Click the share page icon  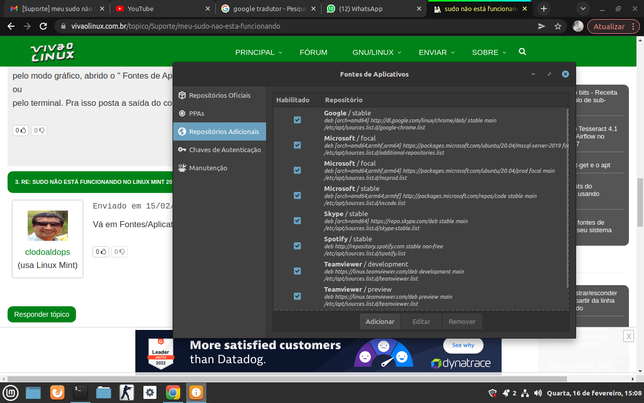point(541,26)
